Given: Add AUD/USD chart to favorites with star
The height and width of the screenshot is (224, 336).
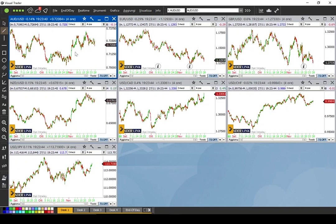Looking at the screenshot, I should [84, 19].
